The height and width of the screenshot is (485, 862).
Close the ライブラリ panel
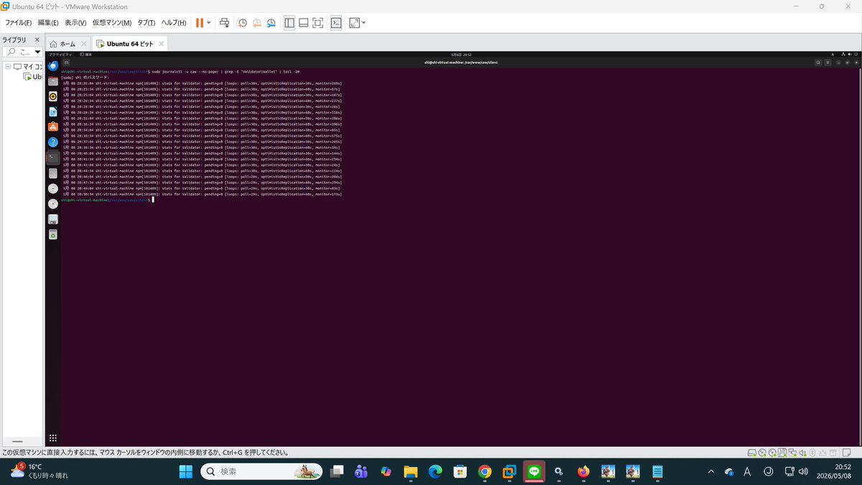(x=37, y=40)
